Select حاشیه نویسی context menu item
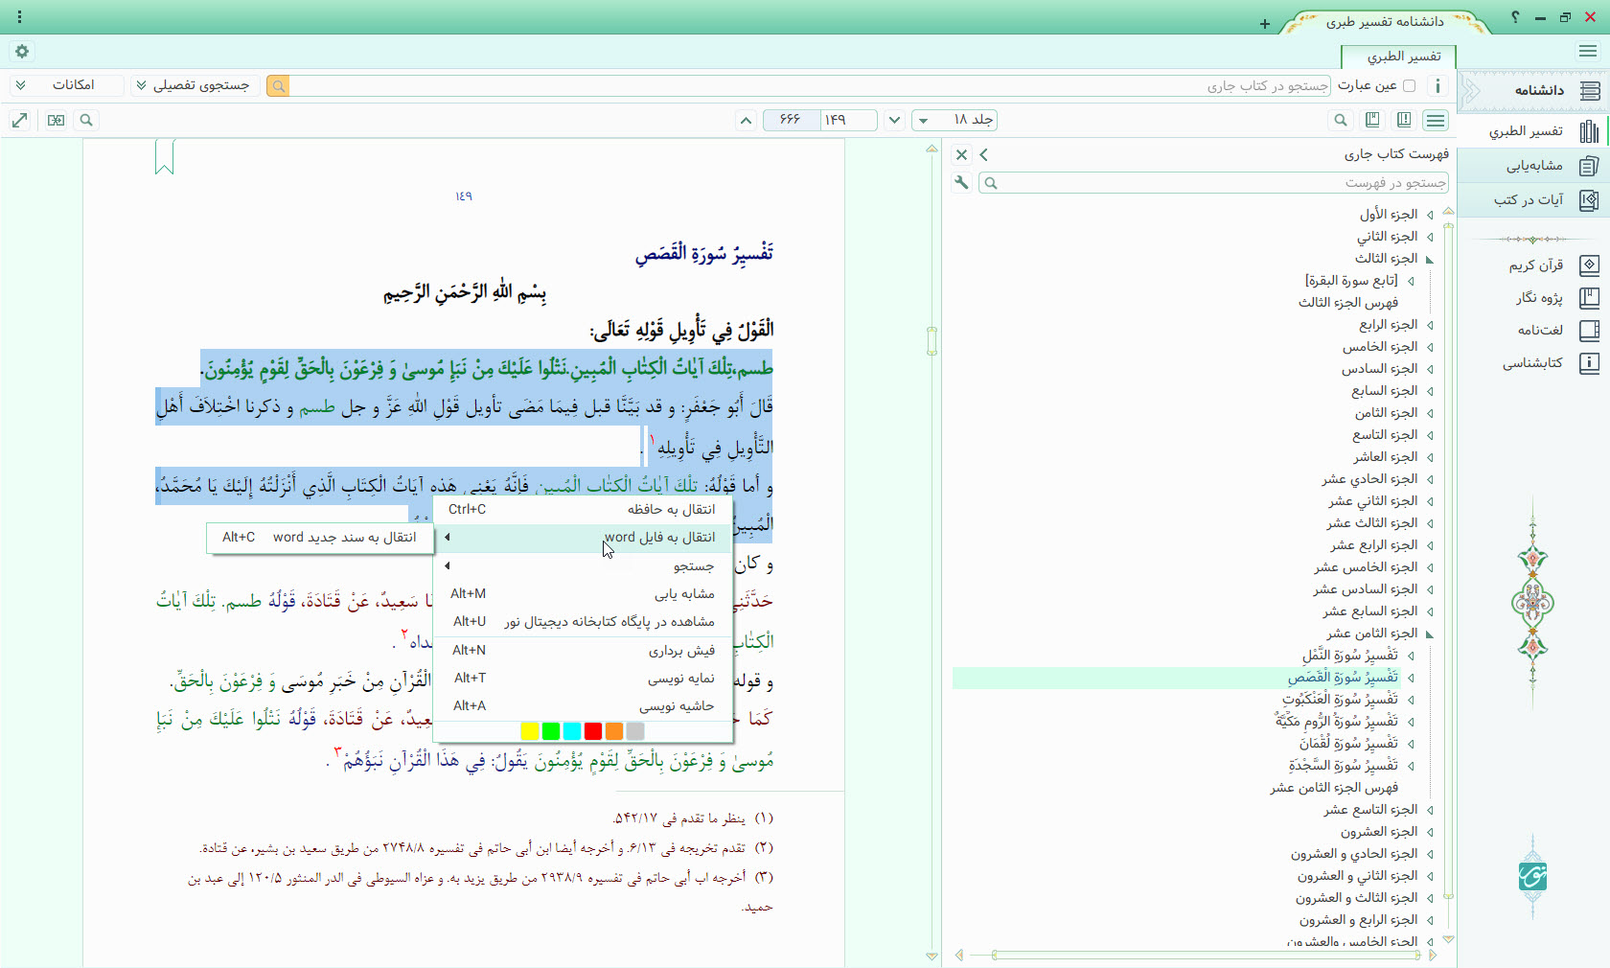The width and height of the screenshot is (1610, 968). coord(583,706)
